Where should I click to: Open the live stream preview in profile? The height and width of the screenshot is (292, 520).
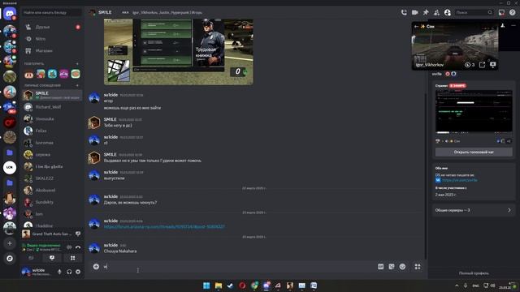tap(474, 112)
